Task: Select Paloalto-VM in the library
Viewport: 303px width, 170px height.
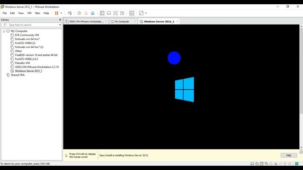Action: tap(22, 63)
